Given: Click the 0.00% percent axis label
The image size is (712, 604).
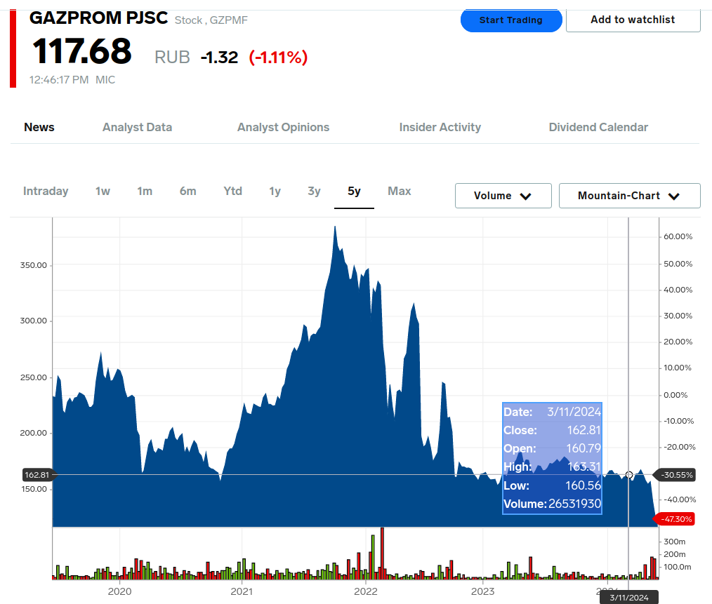Looking at the screenshot, I should (675, 395).
